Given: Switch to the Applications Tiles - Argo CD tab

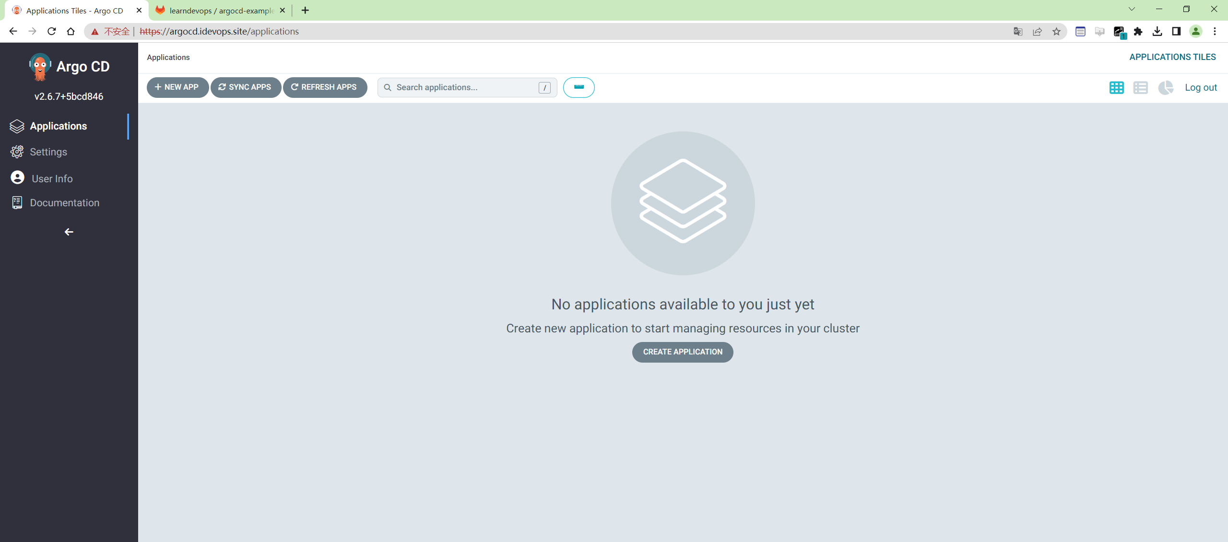Looking at the screenshot, I should [77, 10].
